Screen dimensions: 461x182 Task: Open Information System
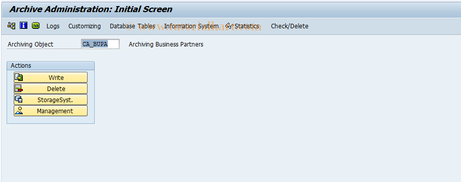tap(191, 26)
